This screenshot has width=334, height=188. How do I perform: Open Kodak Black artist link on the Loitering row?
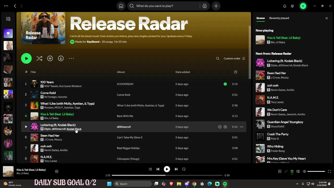[74, 129]
